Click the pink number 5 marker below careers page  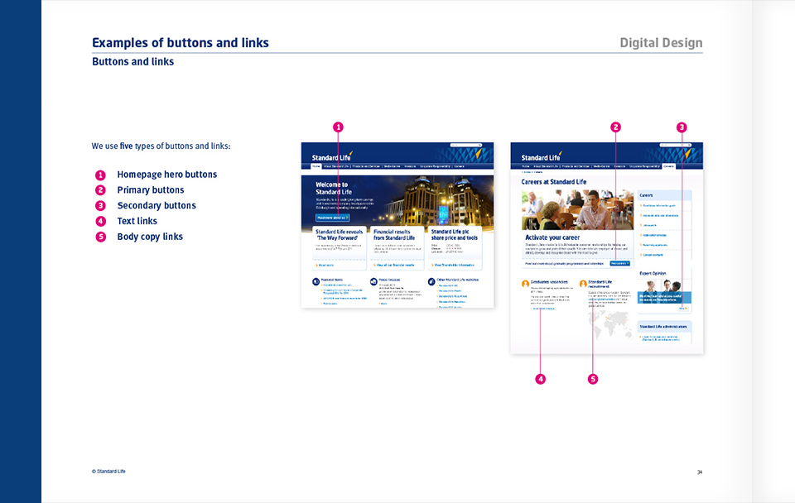click(x=593, y=379)
